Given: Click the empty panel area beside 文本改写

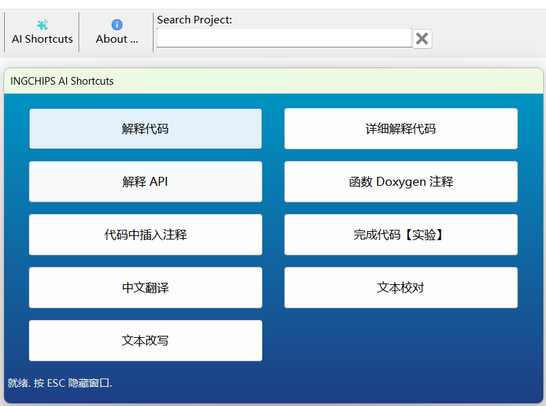Looking at the screenshot, I should click(x=401, y=340).
